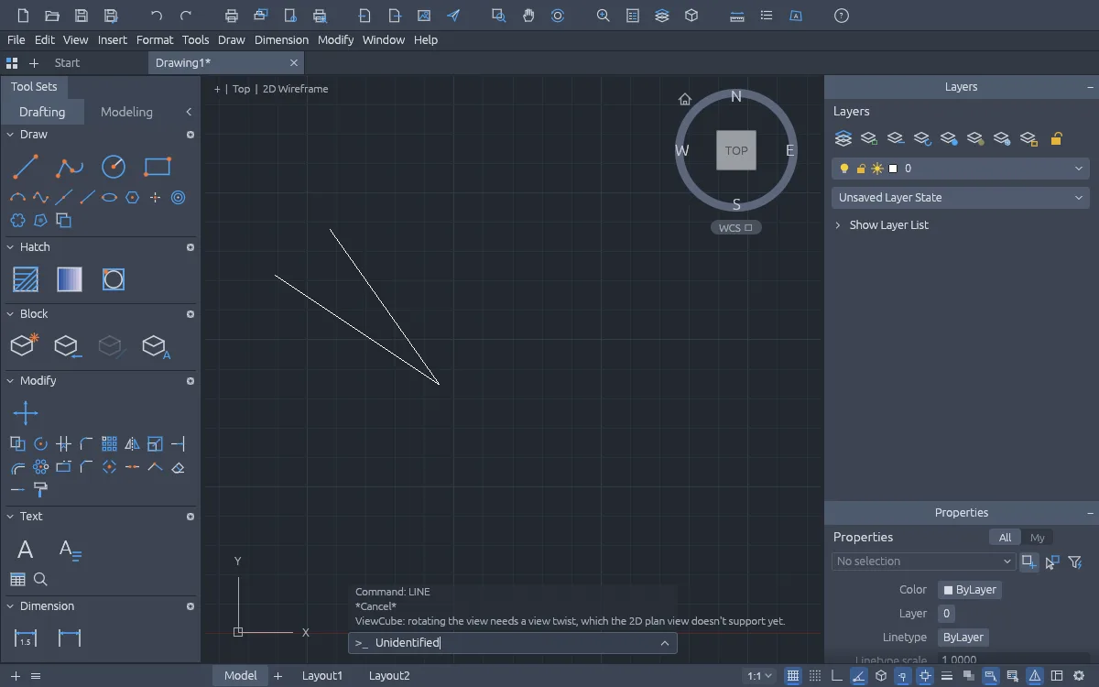Open the annotation scale 1:1 dropdown
This screenshot has height=687, width=1099.
(760, 676)
